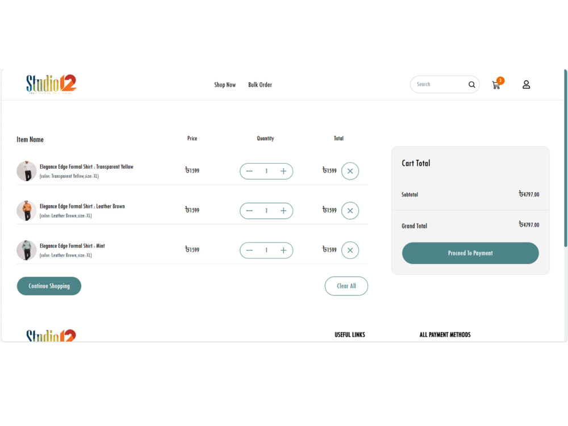Increase quantity of Mint shirt
Image resolution: width=568 pixels, height=426 pixels.
pos(283,250)
